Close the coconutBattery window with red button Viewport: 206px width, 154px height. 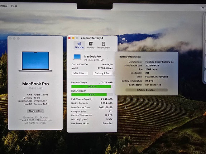70,38
